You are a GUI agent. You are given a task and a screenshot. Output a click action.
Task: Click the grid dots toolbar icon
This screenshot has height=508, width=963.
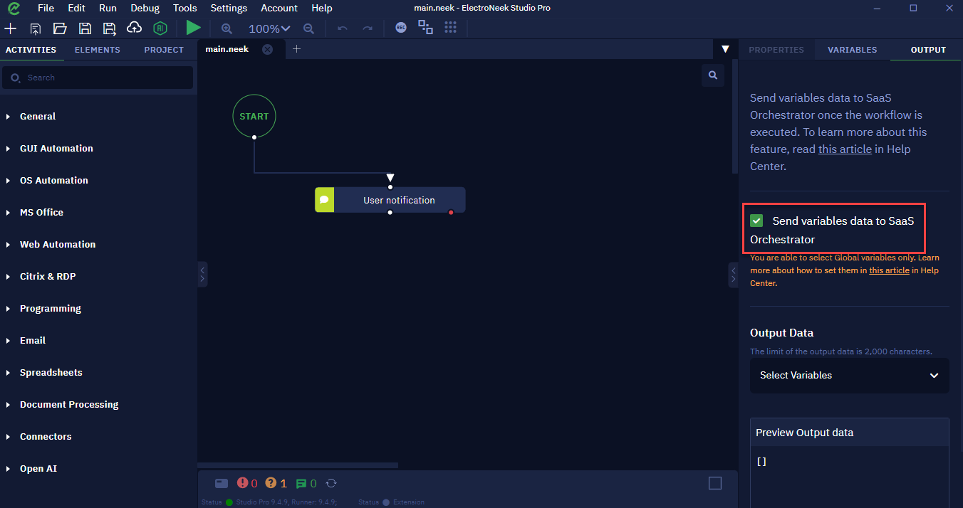450,28
